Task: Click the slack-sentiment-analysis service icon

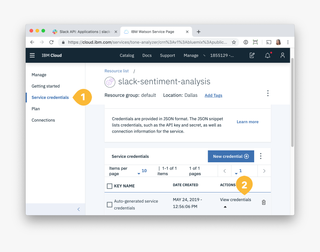Action: tap(110, 82)
